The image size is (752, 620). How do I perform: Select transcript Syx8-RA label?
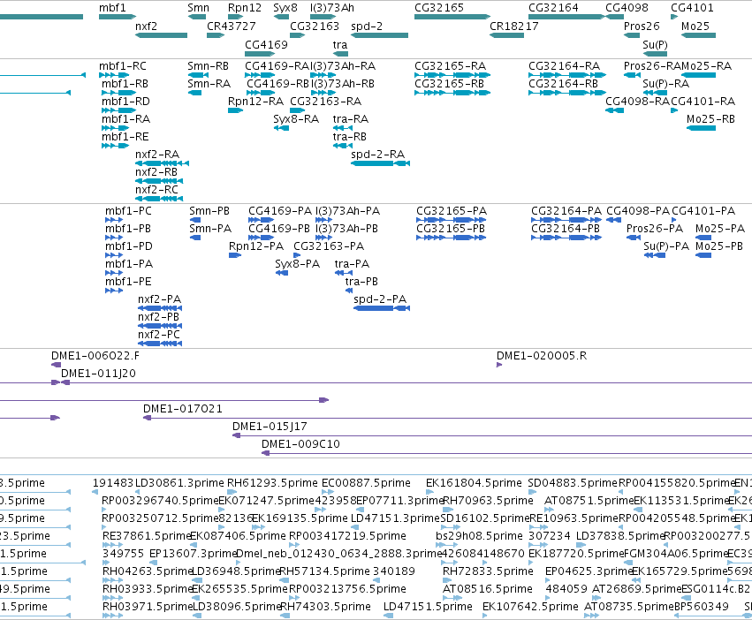pyautogui.click(x=296, y=119)
